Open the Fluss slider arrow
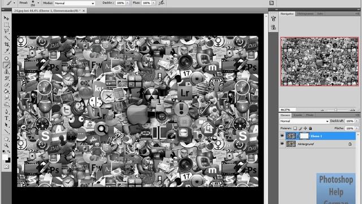Screen dimensions: 362x204 click(153, 3)
